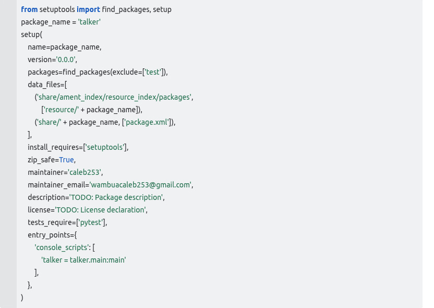
Task: Click the find_packages exclude 'test' string
Action: [153, 72]
